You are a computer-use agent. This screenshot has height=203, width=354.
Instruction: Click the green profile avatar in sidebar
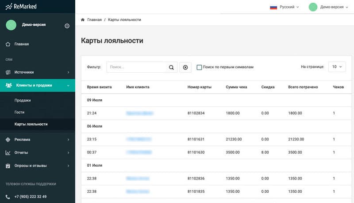click(x=11, y=25)
